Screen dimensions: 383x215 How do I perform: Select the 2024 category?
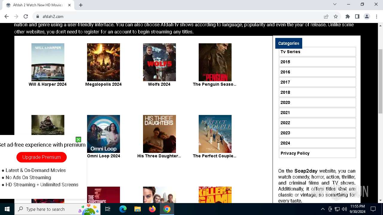[317, 143]
